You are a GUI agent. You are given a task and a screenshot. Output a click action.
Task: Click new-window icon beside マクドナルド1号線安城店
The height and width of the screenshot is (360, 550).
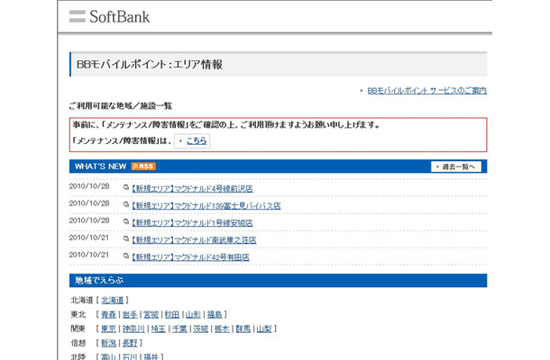tap(126, 222)
